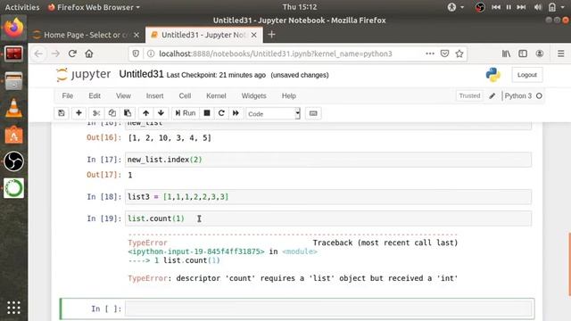Move the selected cell up

tap(145, 113)
